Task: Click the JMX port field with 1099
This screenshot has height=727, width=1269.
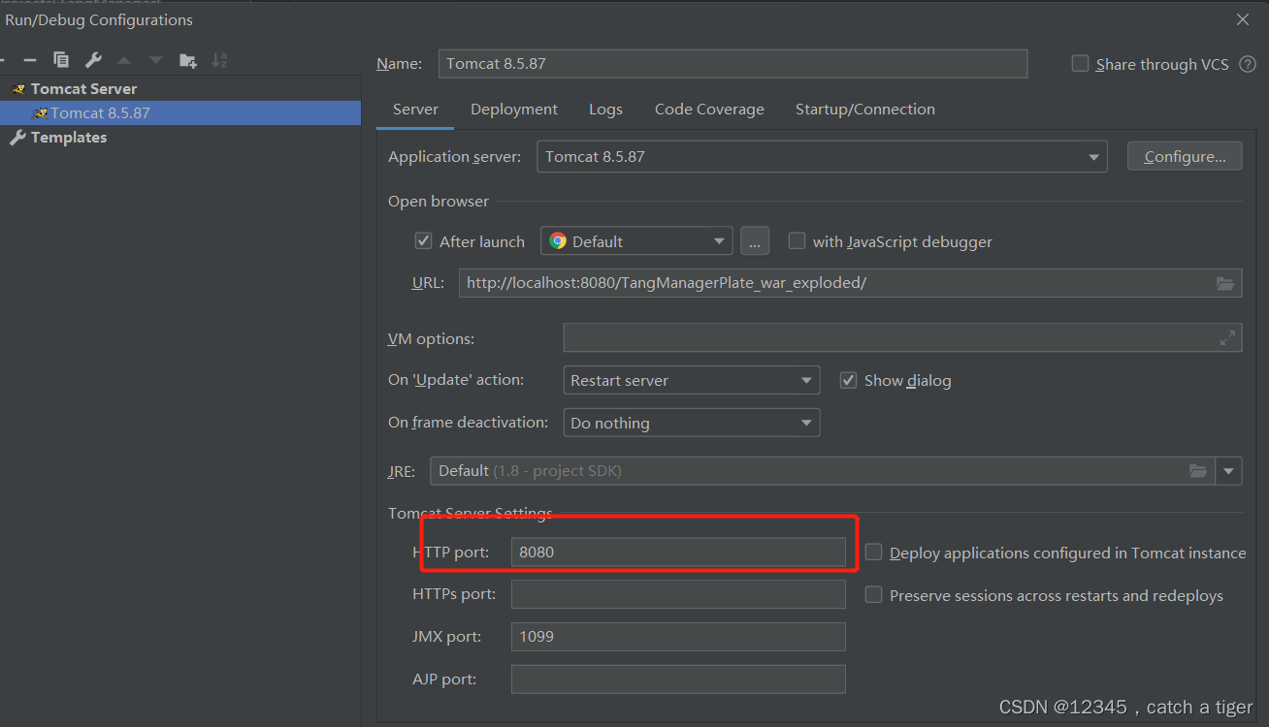Action: pyautogui.click(x=678, y=637)
